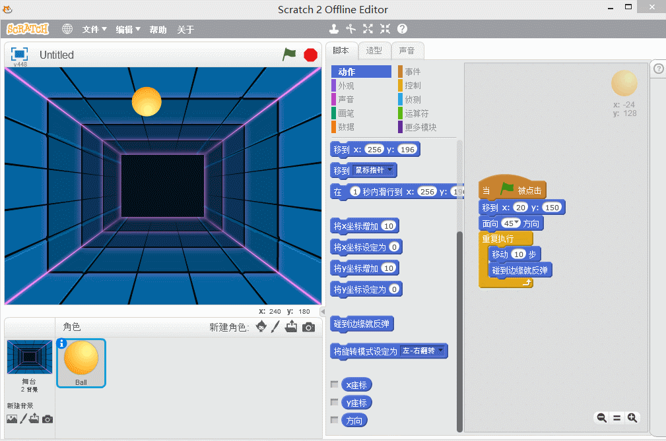Image resolution: width=666 pixels, height=441 pixels.
Task: Upload a backdrop from file
Action: 34,419
